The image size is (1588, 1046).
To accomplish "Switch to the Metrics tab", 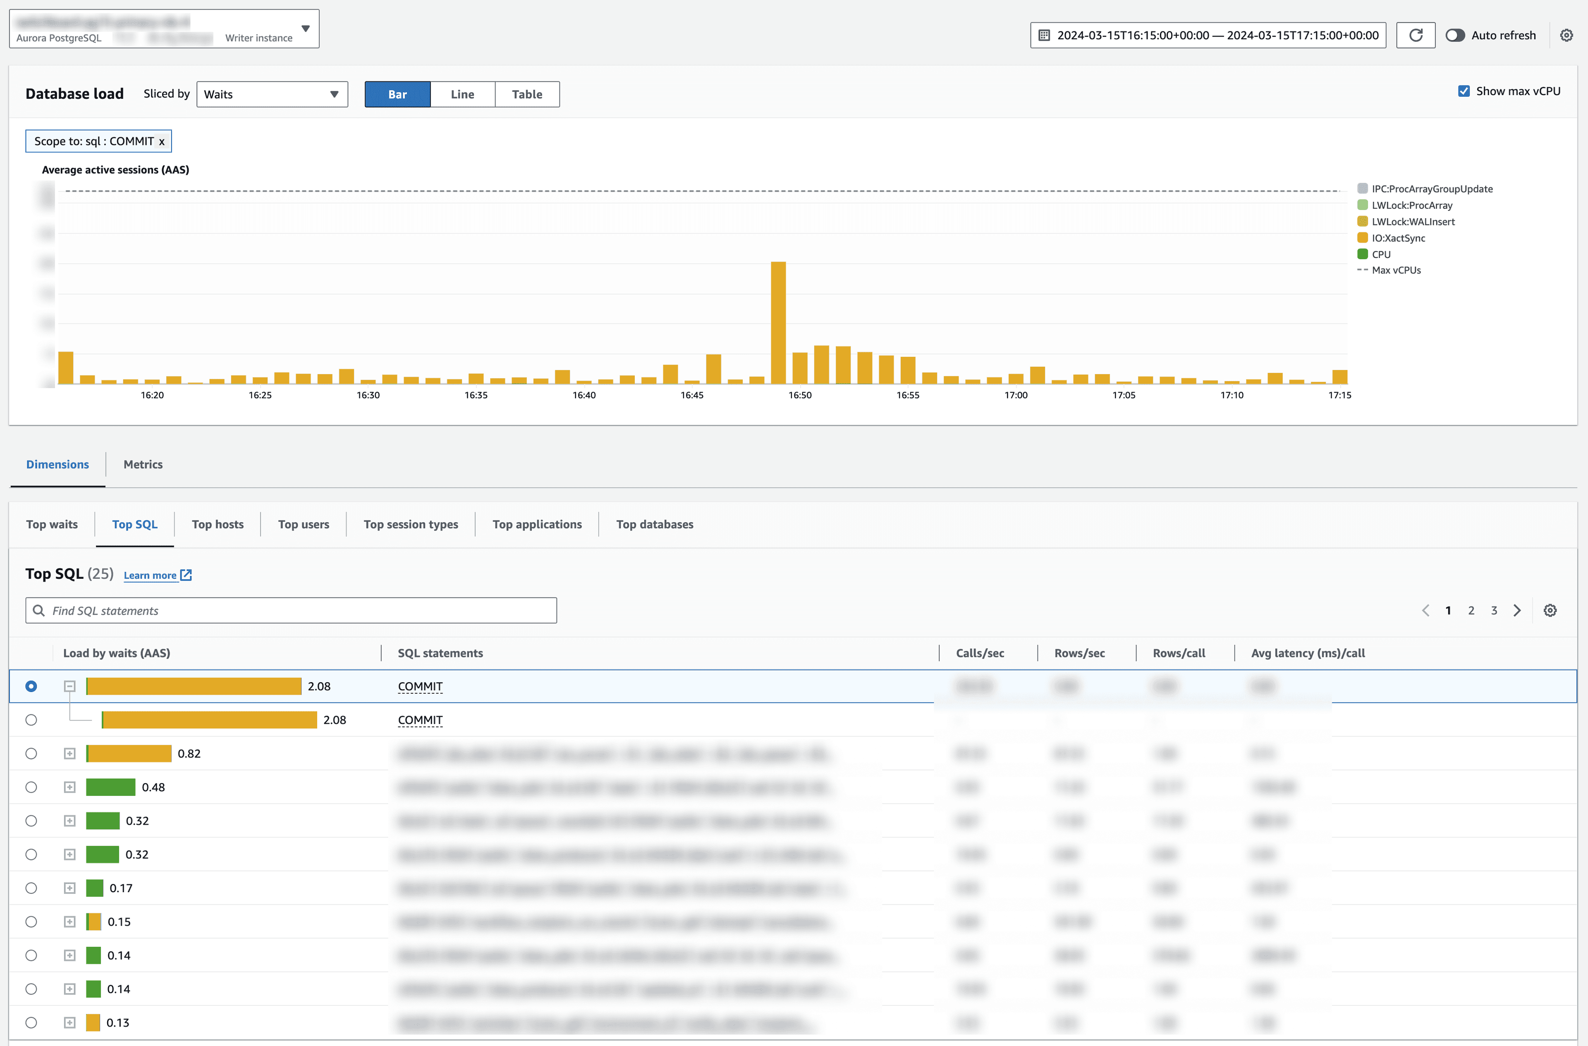I will (142, 464).
